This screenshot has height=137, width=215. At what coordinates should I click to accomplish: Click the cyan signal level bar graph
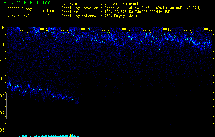pos(48,136)
